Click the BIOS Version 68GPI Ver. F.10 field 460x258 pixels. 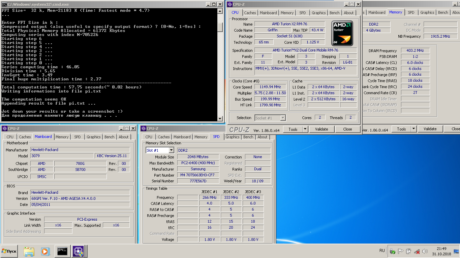point(80,198)
